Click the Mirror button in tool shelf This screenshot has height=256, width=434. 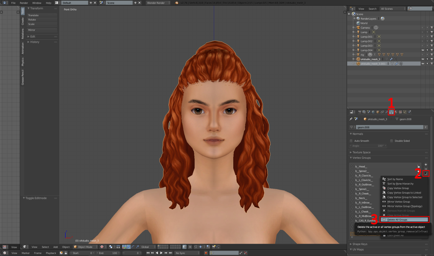click(42, 30)
